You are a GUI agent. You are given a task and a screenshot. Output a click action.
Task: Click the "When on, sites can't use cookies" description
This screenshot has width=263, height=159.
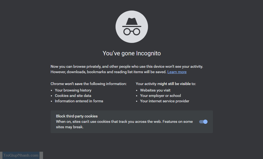click(x=124, y=121)
